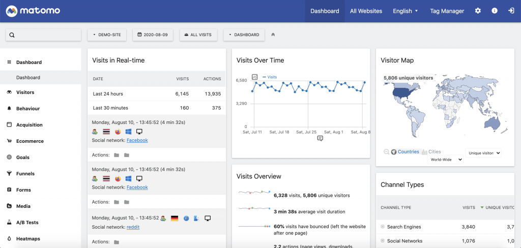Click the chart metrics picker icon

(x=255, y=77)
